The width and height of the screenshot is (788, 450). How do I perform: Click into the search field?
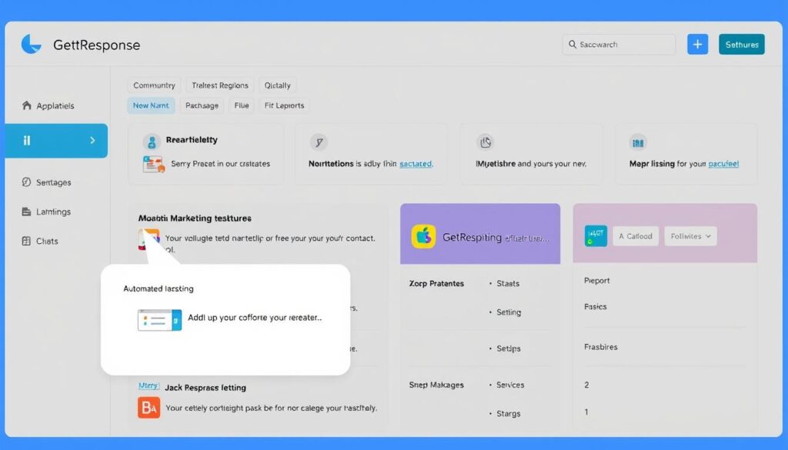point(619,45)
